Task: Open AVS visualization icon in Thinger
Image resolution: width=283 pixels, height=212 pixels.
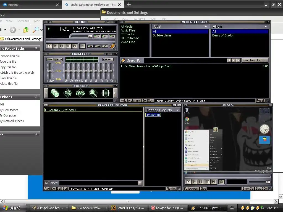Action: (x=80, y=93)
